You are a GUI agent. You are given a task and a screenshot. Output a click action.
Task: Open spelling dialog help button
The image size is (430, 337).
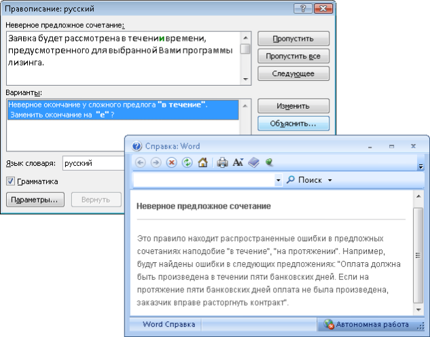303,9
